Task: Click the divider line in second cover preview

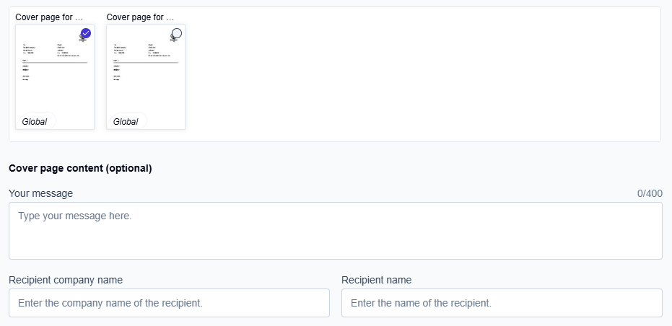Action: (x=146, y=63)
